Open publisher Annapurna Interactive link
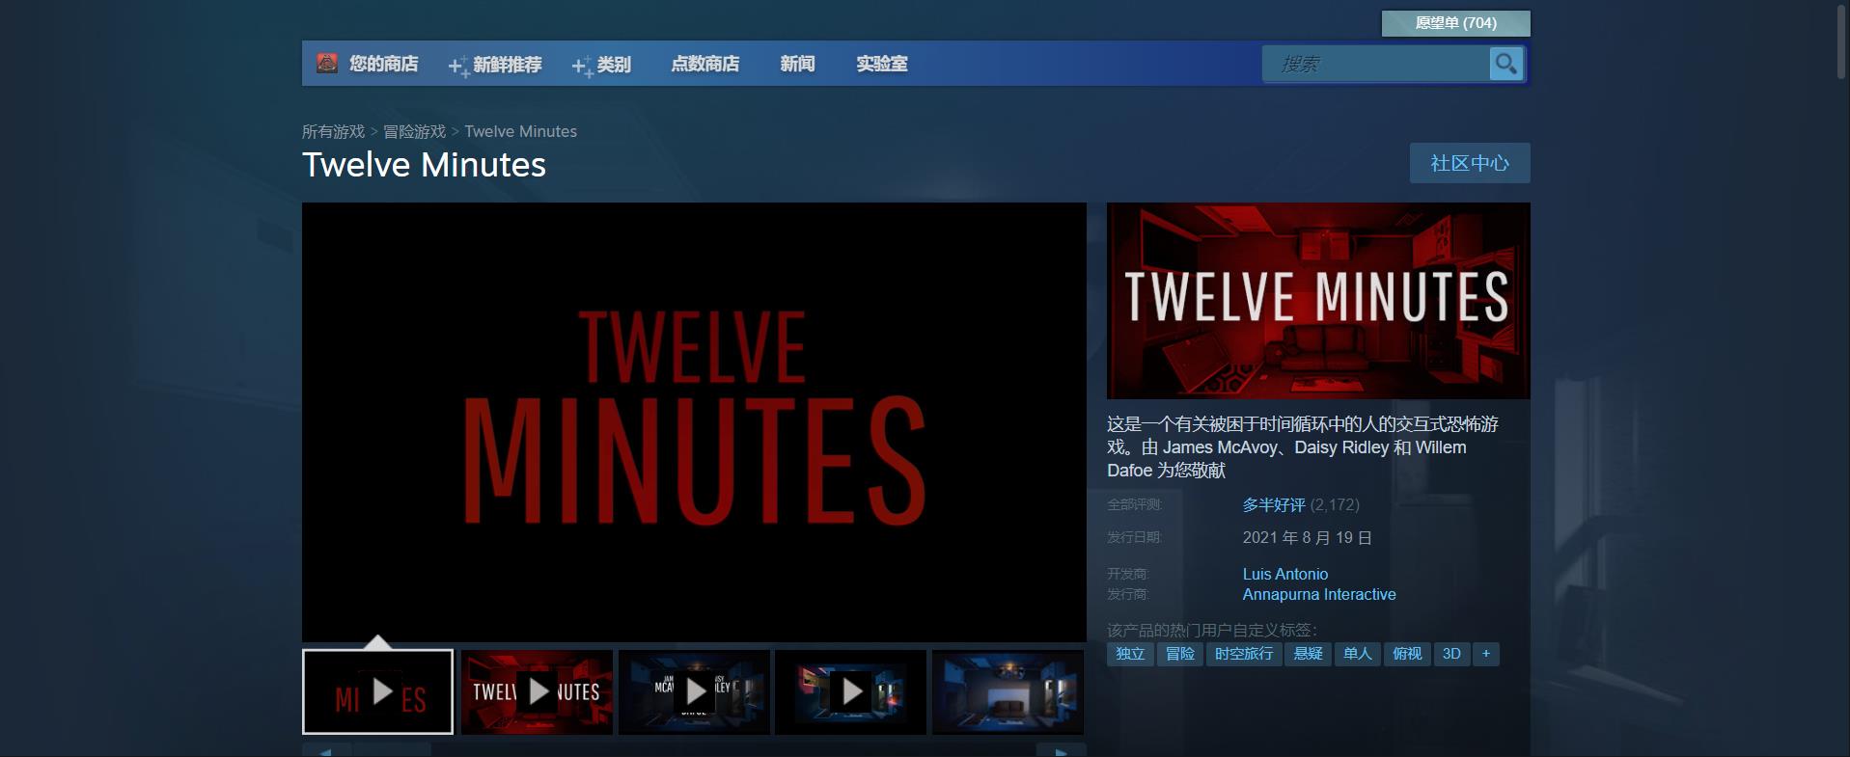This screenshot has width=1850, height=757. (x=1318, y=594)
